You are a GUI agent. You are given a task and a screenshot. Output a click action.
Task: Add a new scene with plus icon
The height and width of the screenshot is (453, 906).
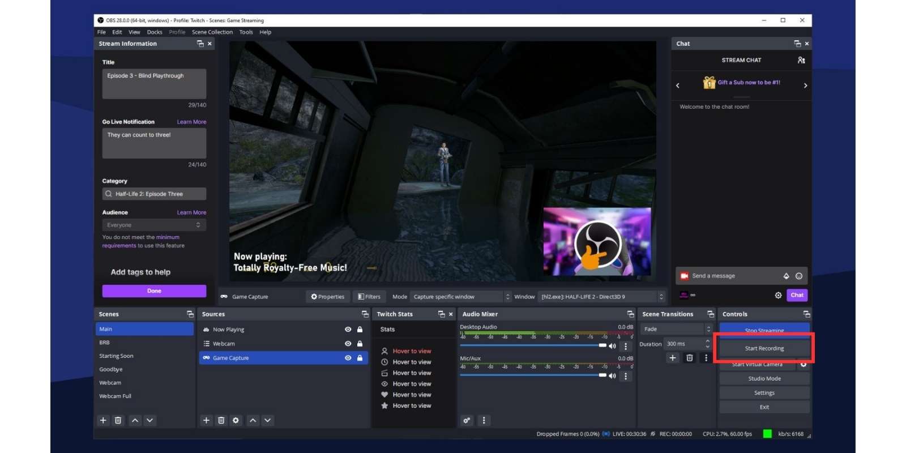pos(103,420)
